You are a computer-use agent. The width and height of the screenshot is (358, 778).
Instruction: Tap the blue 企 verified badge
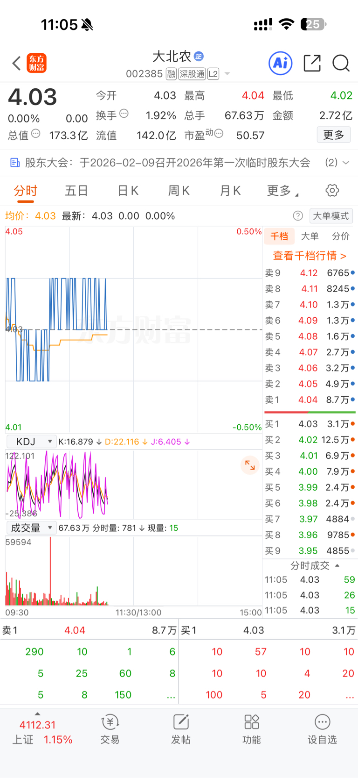[x=199, y=56]
